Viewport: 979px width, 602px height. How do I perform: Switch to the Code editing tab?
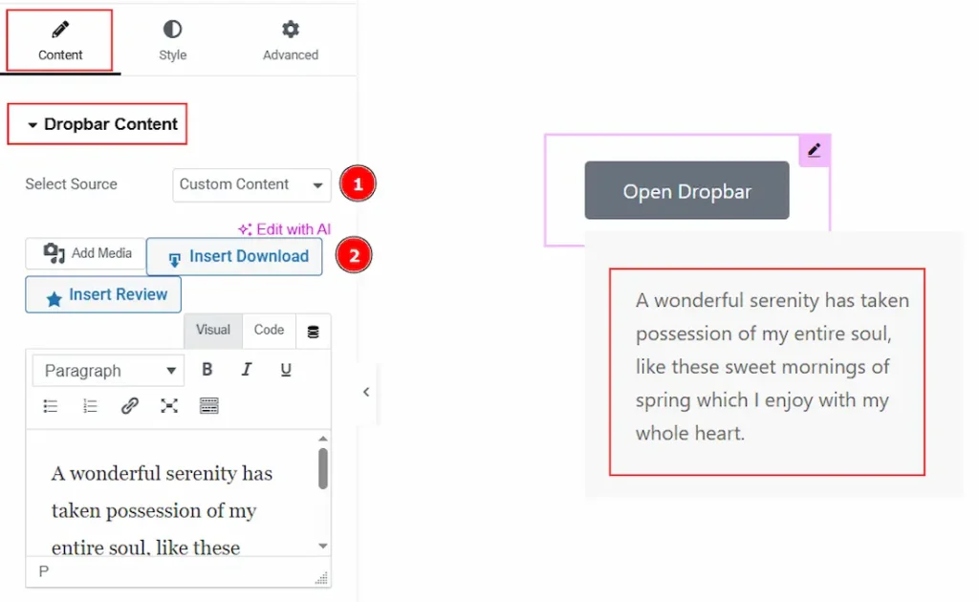(269, 330)
